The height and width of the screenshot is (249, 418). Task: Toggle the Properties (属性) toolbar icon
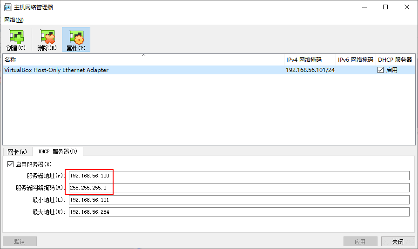[76, 39]
